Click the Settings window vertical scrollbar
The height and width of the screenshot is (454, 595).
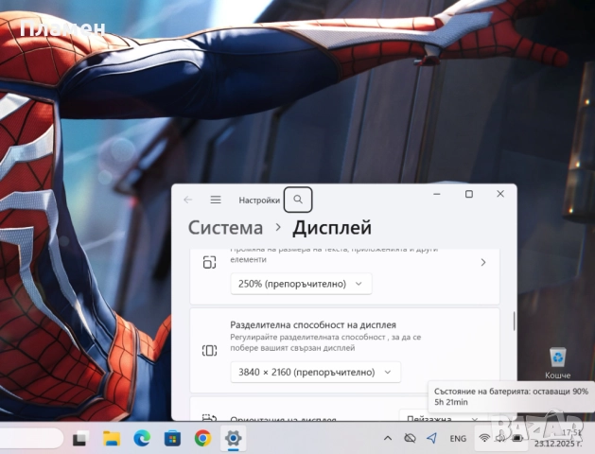click(x=514, y=321)
